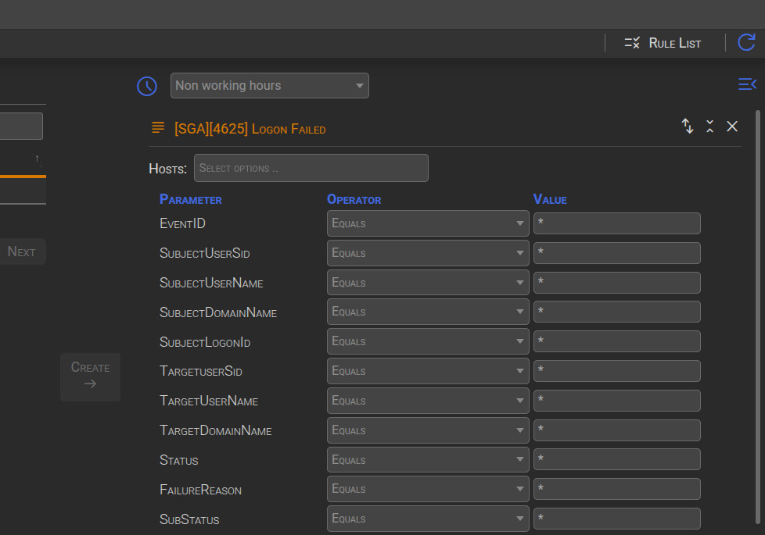
Task: Click the small sort arrow in left panel
Action: 38,160
